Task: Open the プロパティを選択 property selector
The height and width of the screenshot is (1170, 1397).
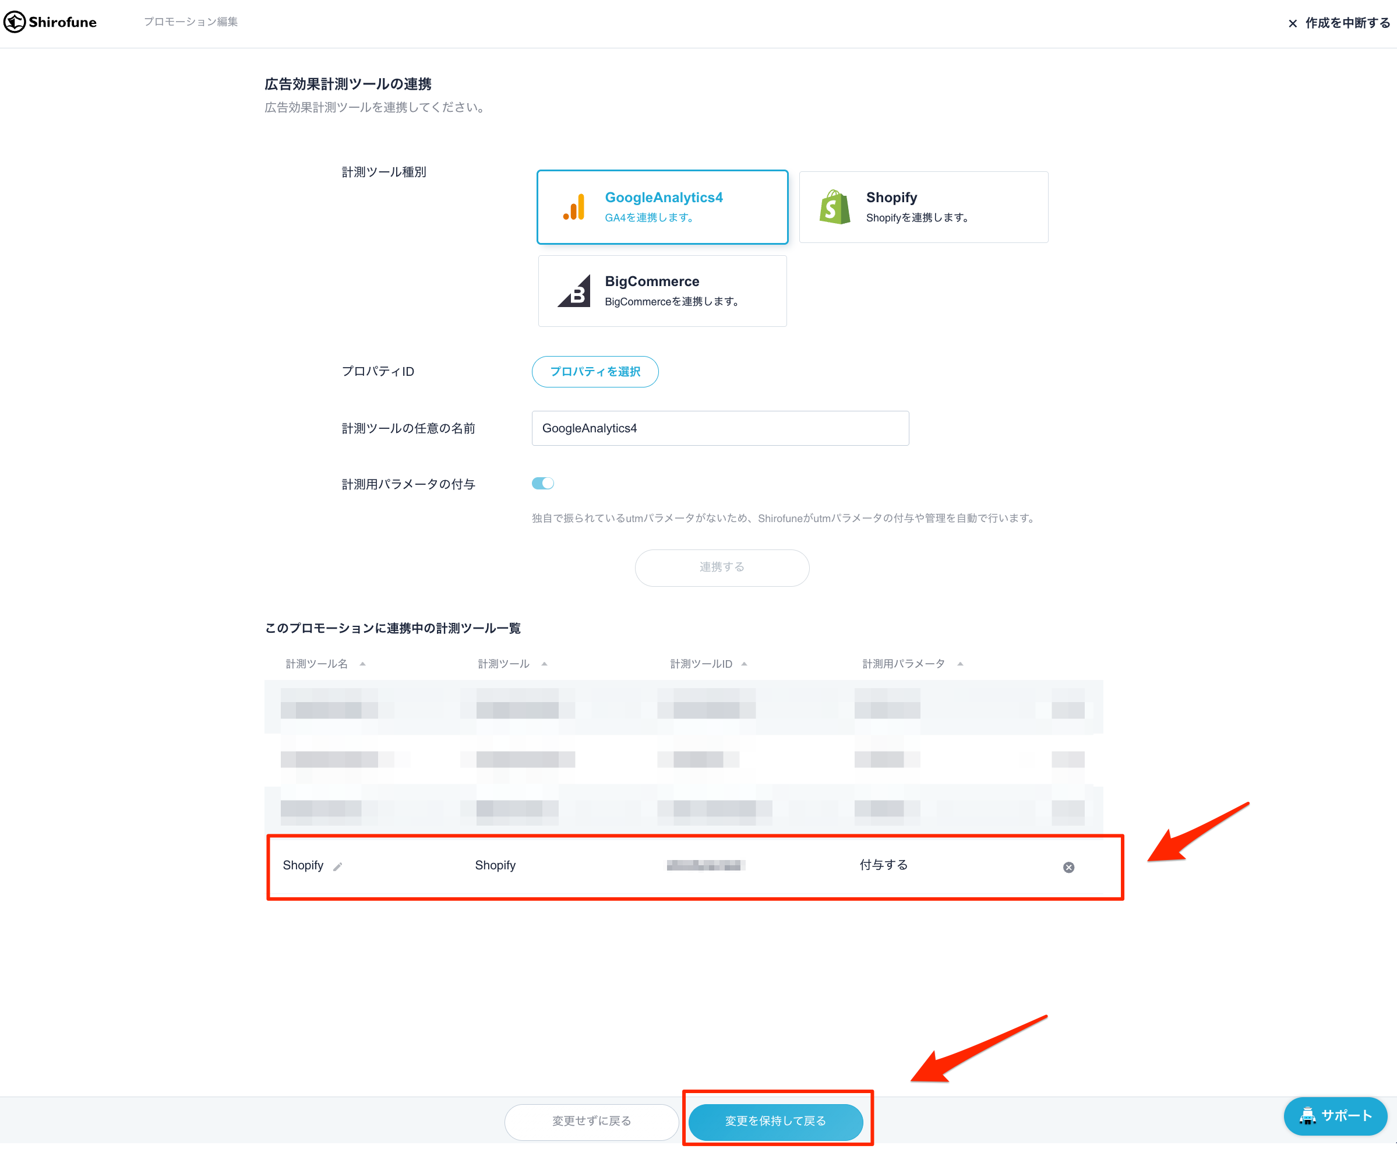Action: pyautogui.click(x=595, y=371)
